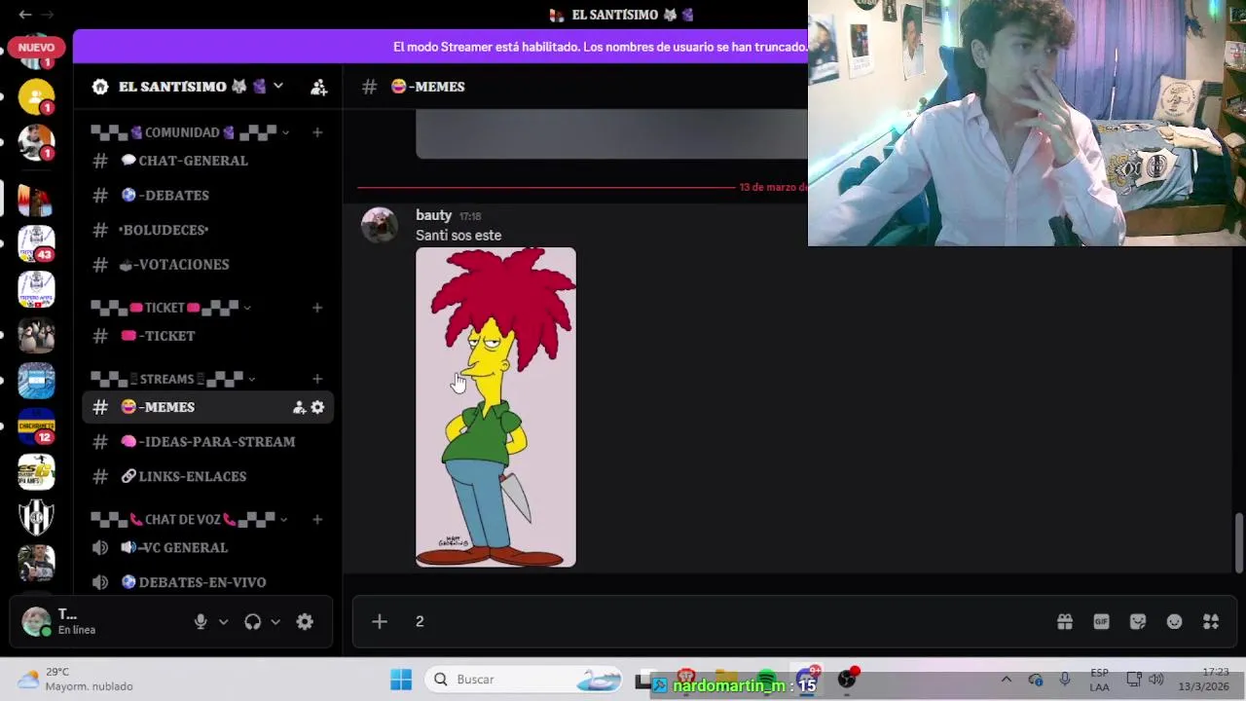Open the apps launcher icon in message bar
The width and height of the screenshot is (1246, 701).
(x=1211, y=621)
